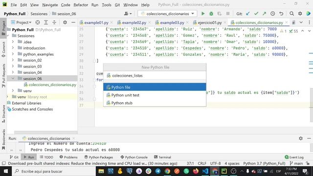Viewport: 313px width, 176px height.
Task: Open JetBrains toolbox icon at top right
Action: tap(308, 14)
